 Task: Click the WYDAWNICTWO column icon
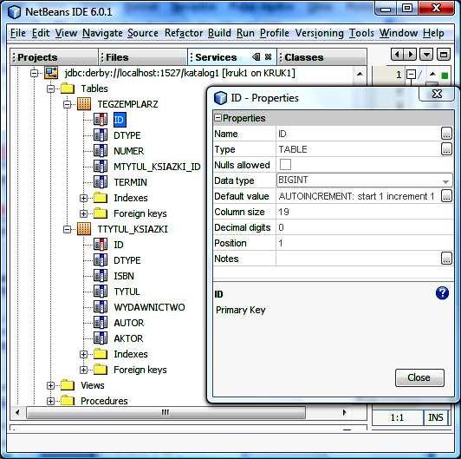pyautogui.click(x=101, y=307)
